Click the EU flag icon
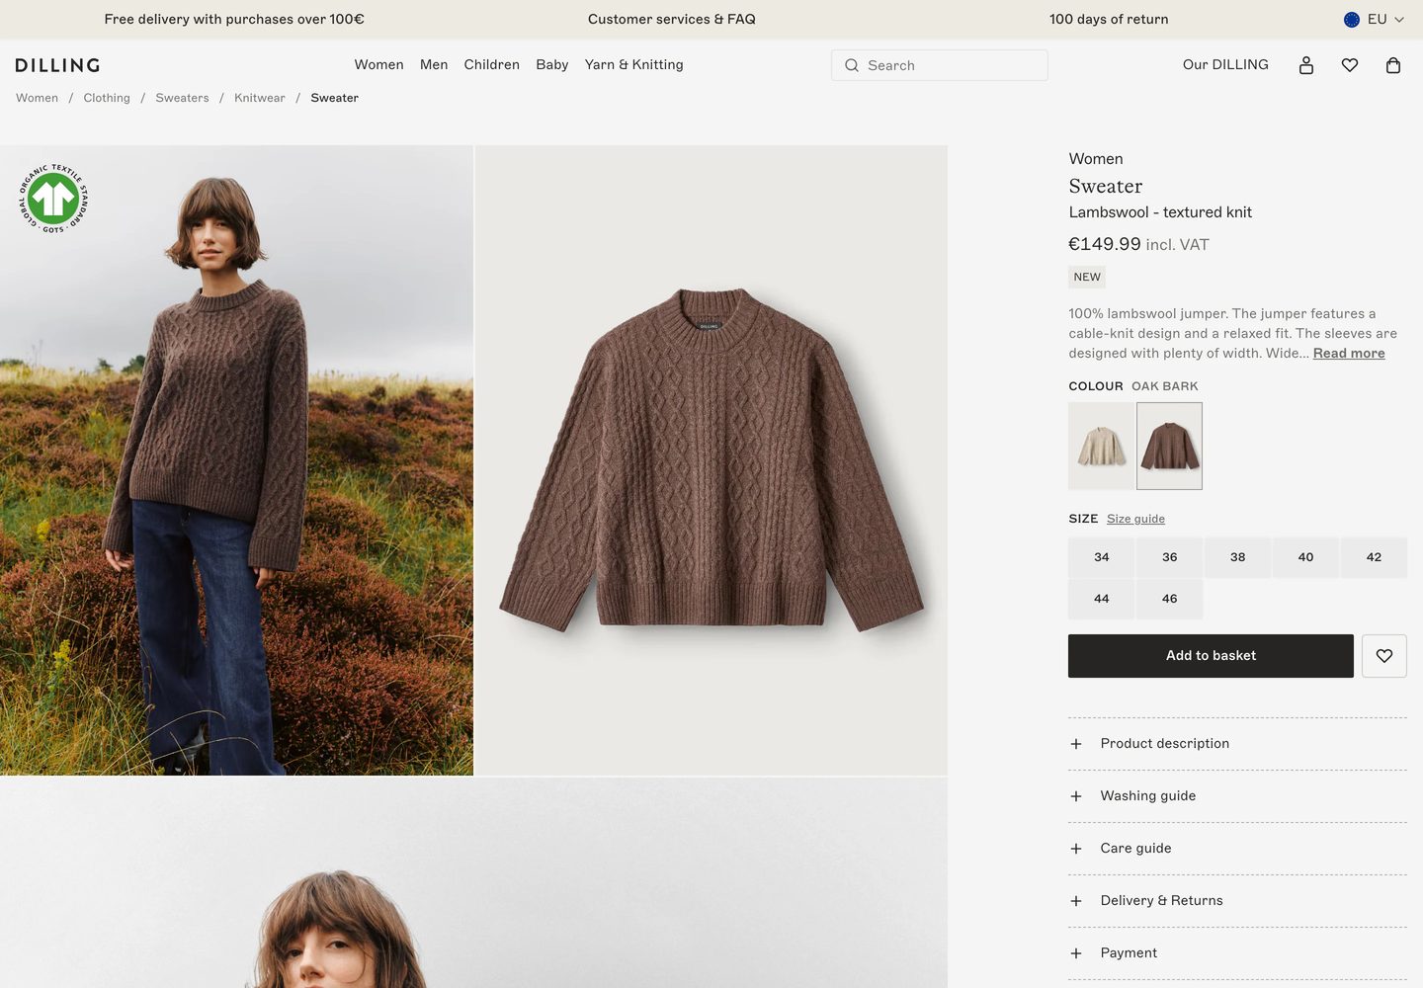The height and width of the screenshot is (988, 1423). tap(1352, 20)
